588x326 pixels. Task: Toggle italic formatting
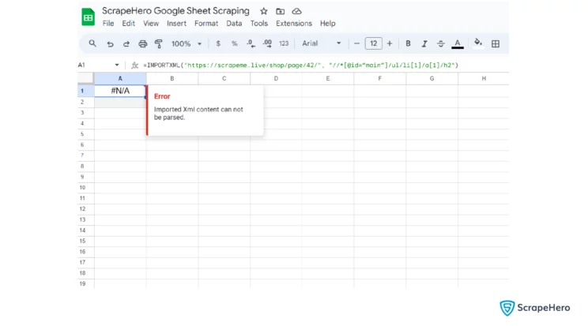tap(424, 44)
